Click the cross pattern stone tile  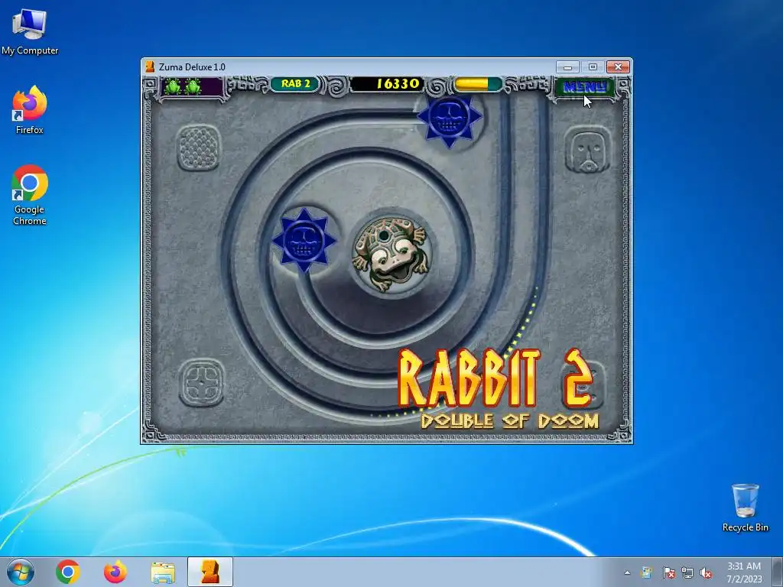tap(202, 382)
